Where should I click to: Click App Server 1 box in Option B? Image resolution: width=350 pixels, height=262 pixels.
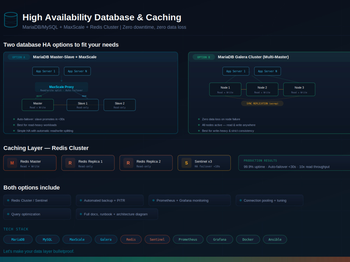[236, 71]
